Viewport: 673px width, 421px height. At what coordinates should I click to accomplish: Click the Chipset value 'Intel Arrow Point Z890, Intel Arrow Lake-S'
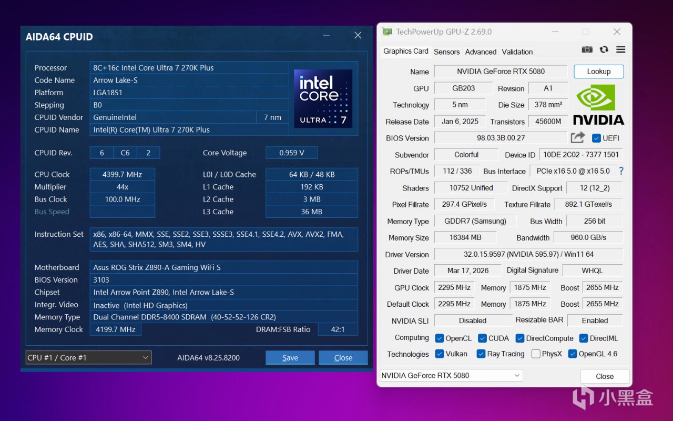click(224, 292)
